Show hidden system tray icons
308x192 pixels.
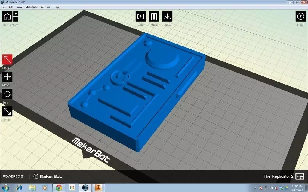255,188
